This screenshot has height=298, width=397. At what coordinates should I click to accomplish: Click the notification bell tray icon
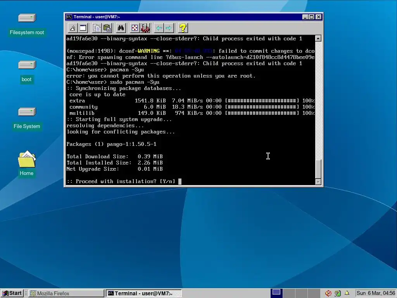point(347,293)
